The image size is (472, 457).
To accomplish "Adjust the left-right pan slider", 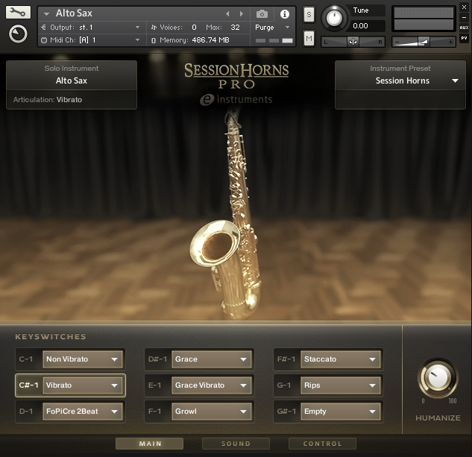I will (353, 42).
